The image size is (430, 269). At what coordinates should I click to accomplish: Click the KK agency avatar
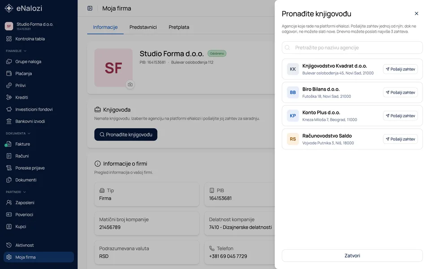[x=293, y=69]
